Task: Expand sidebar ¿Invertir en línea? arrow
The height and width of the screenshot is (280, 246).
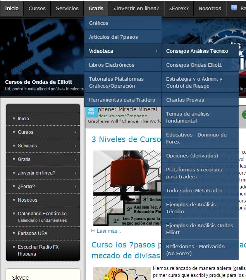Action: point(76,173)
